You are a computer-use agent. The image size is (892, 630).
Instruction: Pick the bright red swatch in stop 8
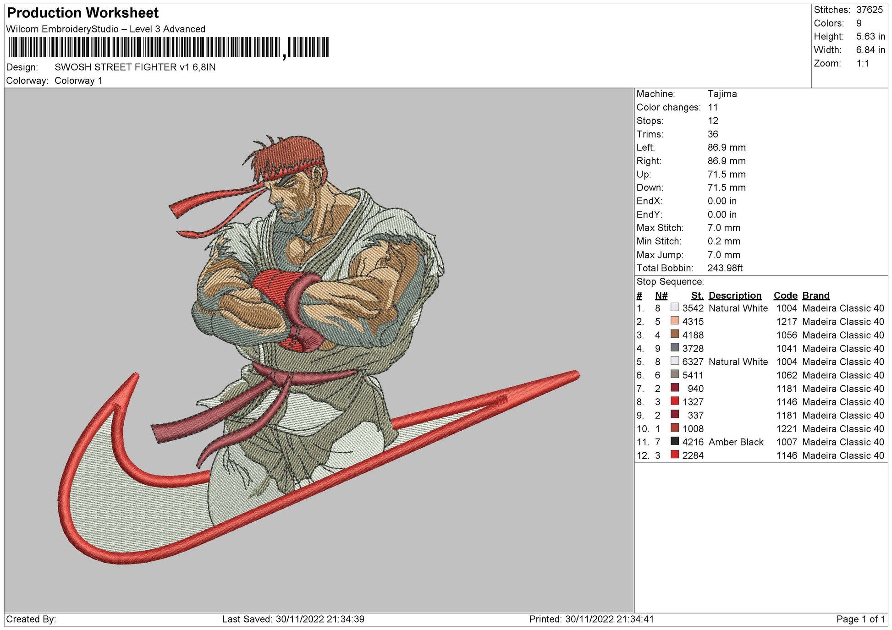tap(674, 401)
